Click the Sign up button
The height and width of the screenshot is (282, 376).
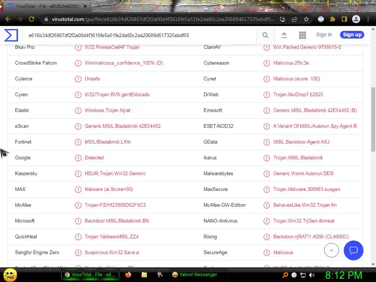pos(352,35)
